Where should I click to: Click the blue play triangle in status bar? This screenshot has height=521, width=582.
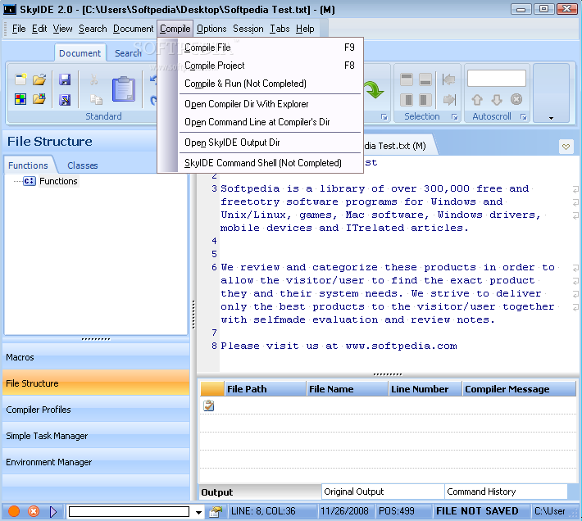[x=53, y=512]
